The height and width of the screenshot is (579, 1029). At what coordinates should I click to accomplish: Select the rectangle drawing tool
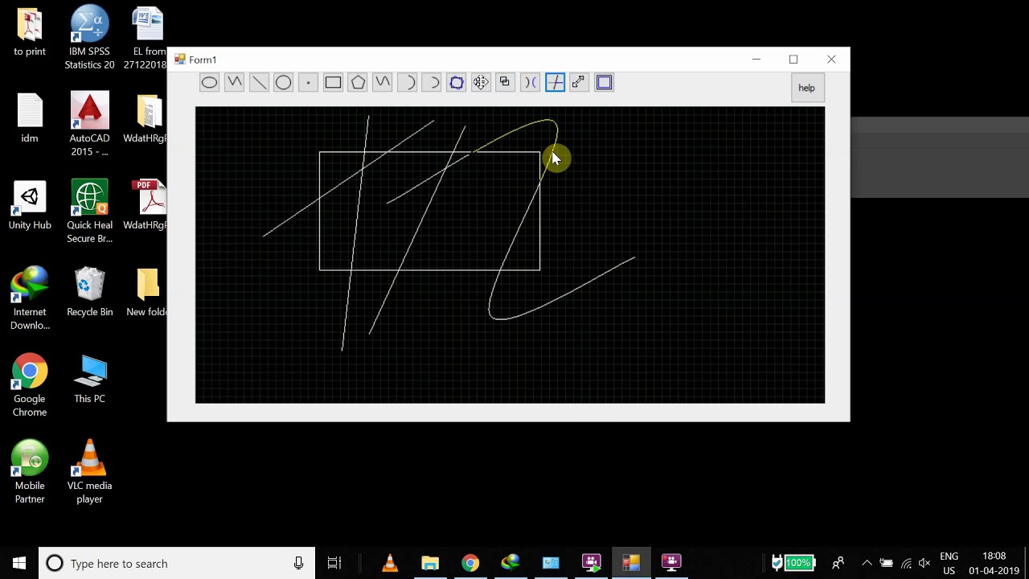pyautogui.click(x=333, y=82)
